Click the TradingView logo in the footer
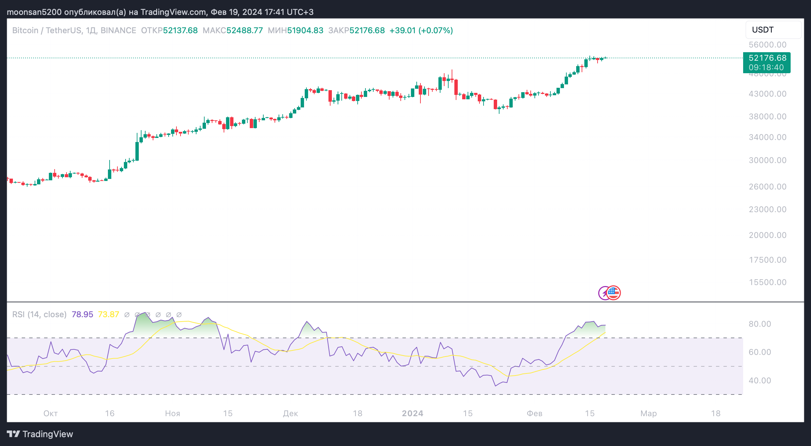The width and height of the screenshot is (811, 446). point(40,434)
